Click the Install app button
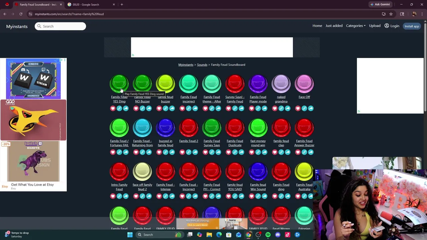The width and height of the screenshot is (427, 240). (412, 26)
